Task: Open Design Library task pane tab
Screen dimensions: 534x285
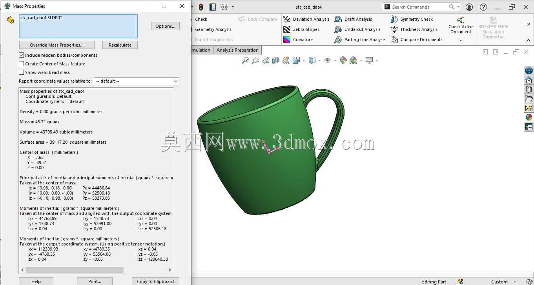Action: [529, 89]
